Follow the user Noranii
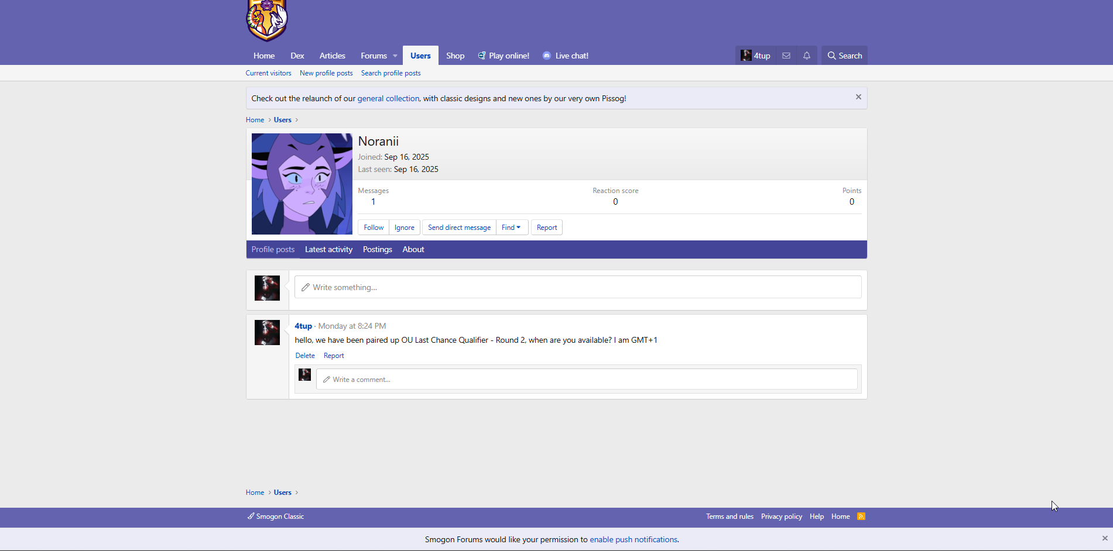 [374, 228]
